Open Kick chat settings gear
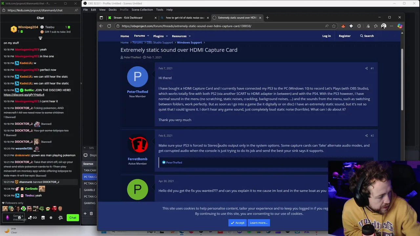420x236 pixels. tap(51, 218)
